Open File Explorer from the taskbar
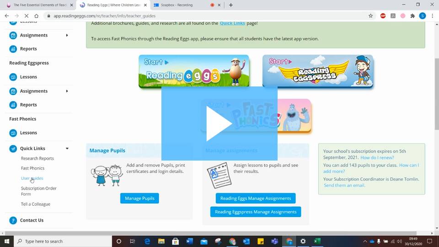The height and width of the screenshot is (247, 439). 161,241
